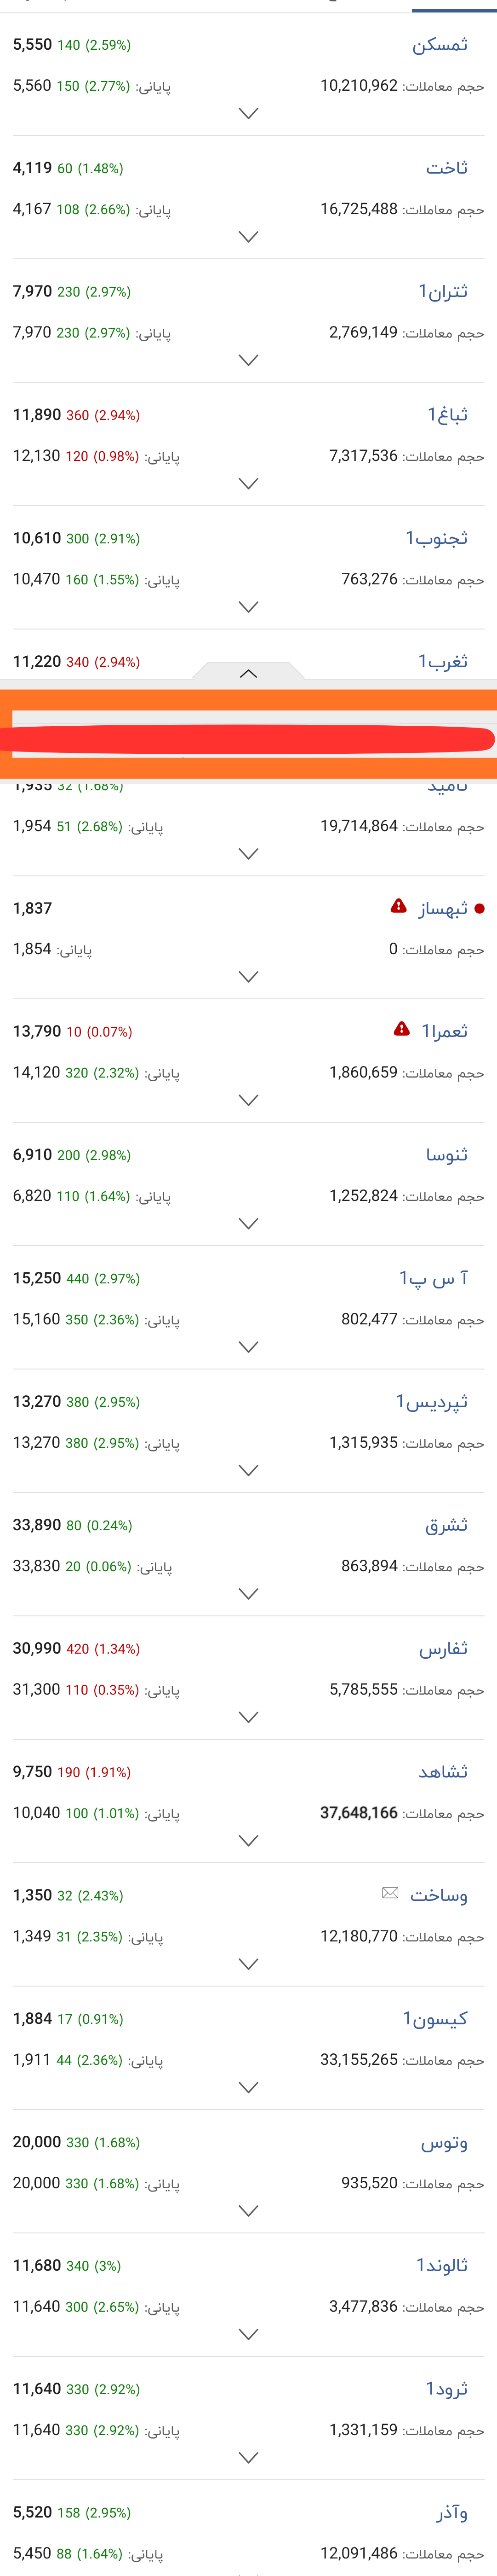Click the warning triangle next to ثعمرا1
Image resolution: width=497 pixels, height=2576 pixels.
pos(401,1029)
